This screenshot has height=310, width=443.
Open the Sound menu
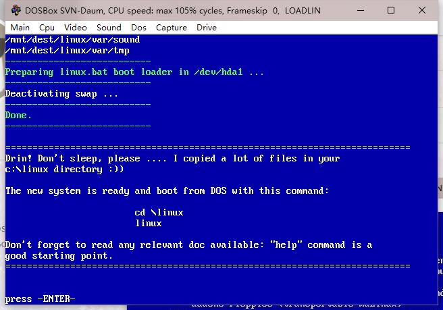coord(109,27)
